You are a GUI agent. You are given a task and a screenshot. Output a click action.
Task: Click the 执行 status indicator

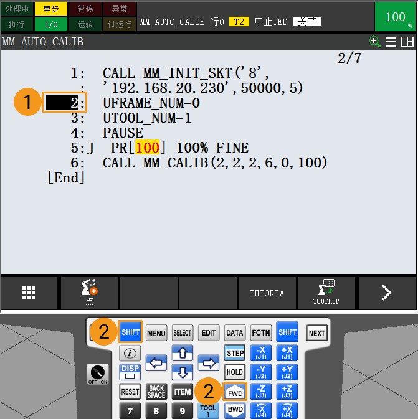click(x=17, y=24)
